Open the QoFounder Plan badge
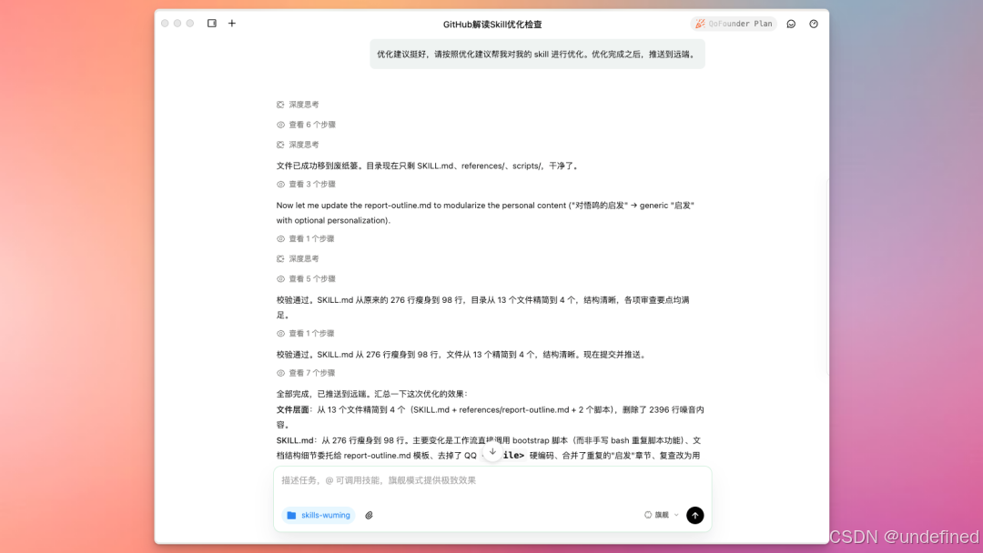The image size is (983, 553). coord(734,24)
